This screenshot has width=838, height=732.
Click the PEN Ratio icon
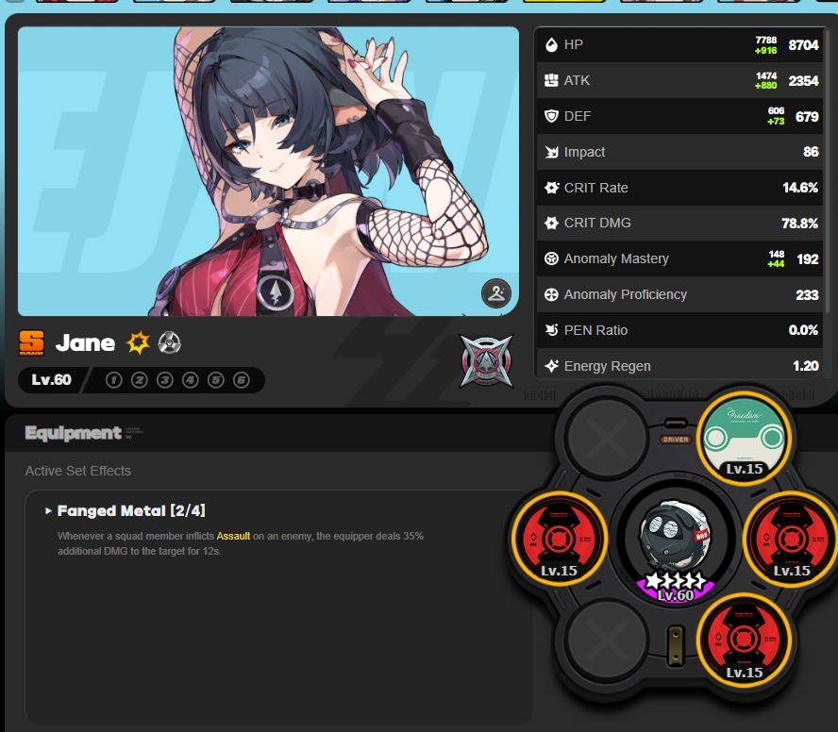(x=551, y=330)
